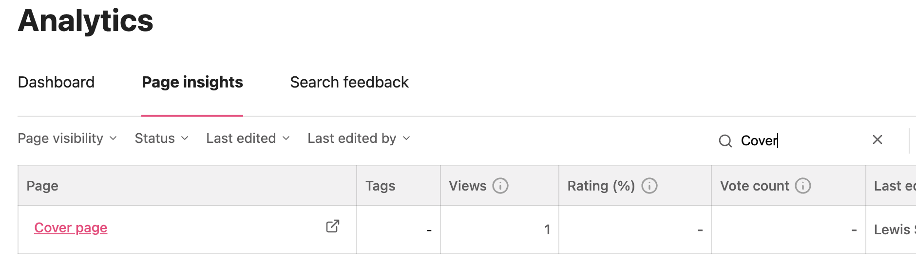916x279 pixels.
Task: Click the Rating (%) column header
Action: pos(635,186)
